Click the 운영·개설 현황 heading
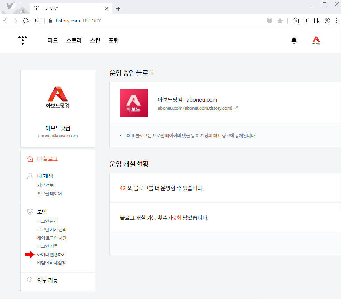Image resolution: width=341 pixels, height=299 pixels. 129,164
